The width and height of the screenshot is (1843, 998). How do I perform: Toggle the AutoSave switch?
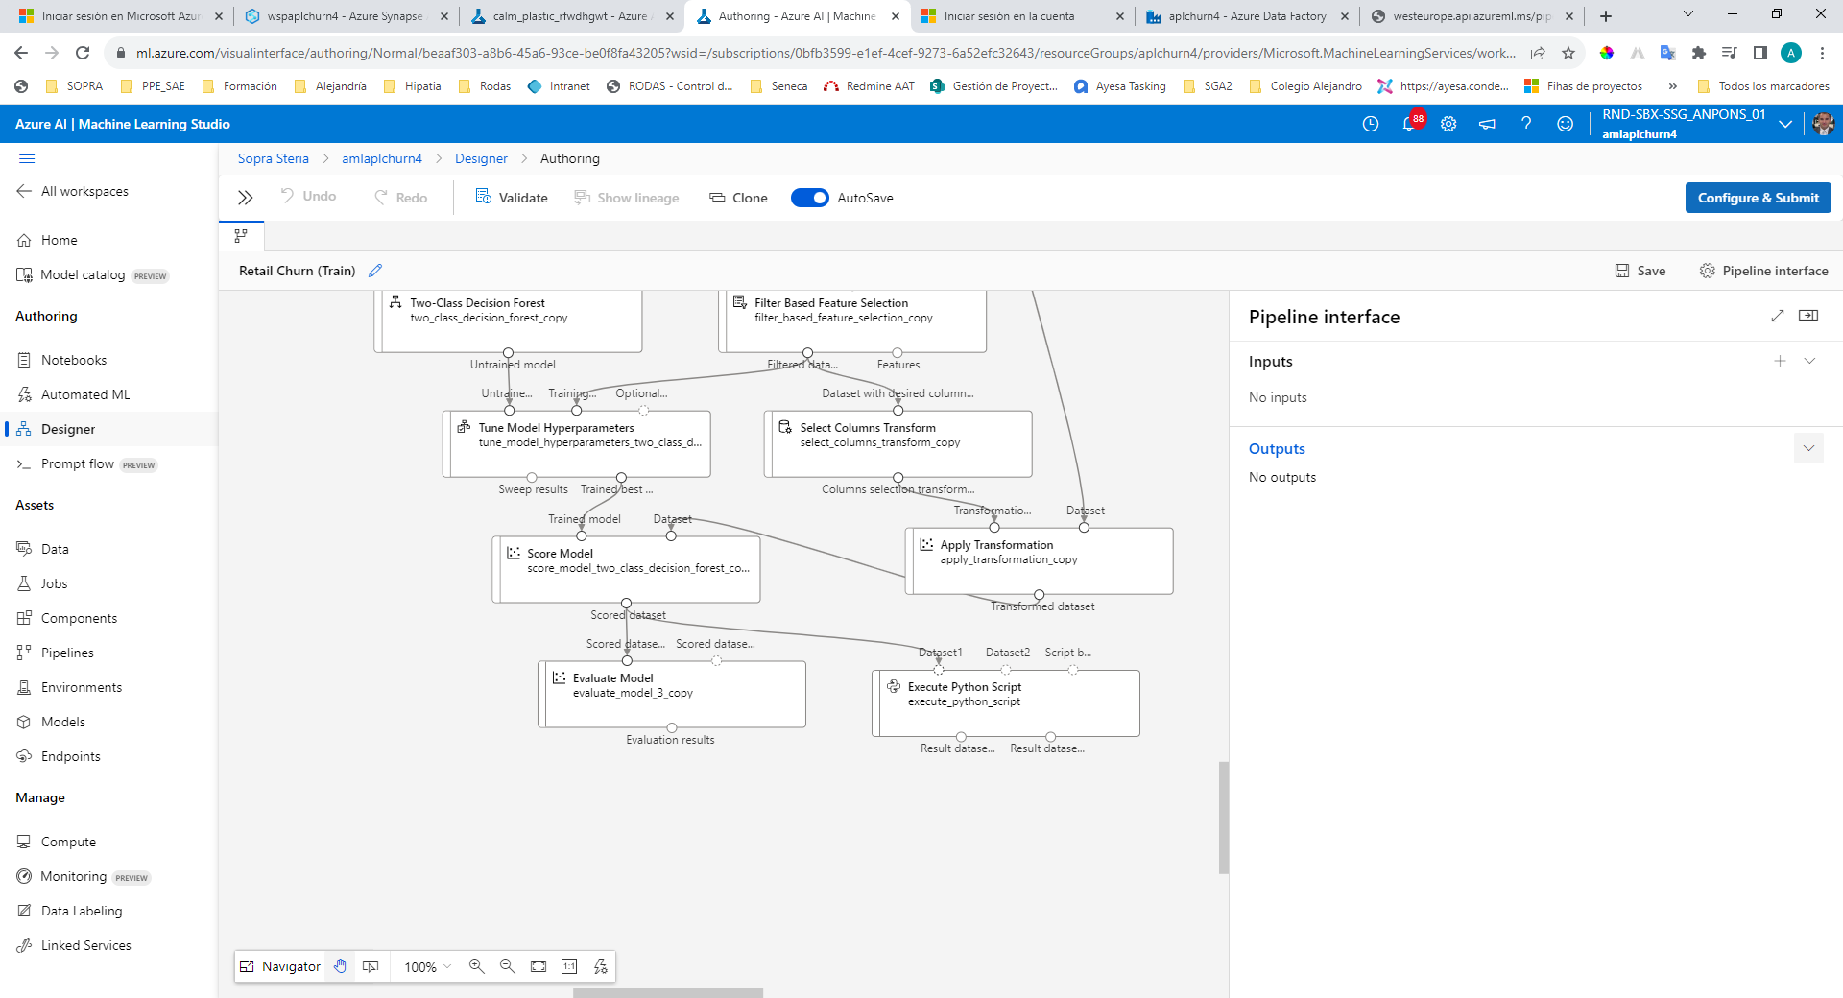coord(810,198)
